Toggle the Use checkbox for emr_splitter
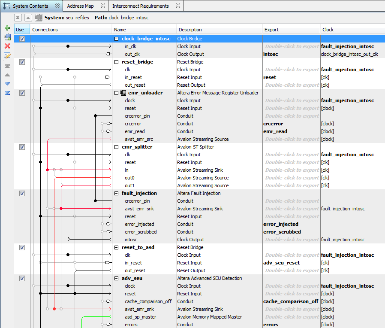The height and width of the screenshot is (328, 385). pyautogui.click(x=22, y=147)
